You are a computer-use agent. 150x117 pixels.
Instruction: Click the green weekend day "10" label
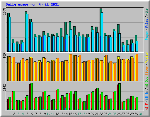click(48, 114)
